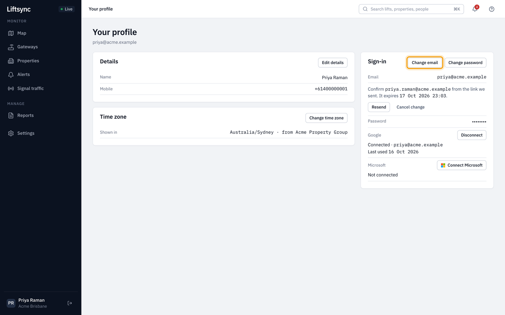Click the sign-in email priya@acme.example value
Viewport: 505px width, 315px height.
coord(462,77)
